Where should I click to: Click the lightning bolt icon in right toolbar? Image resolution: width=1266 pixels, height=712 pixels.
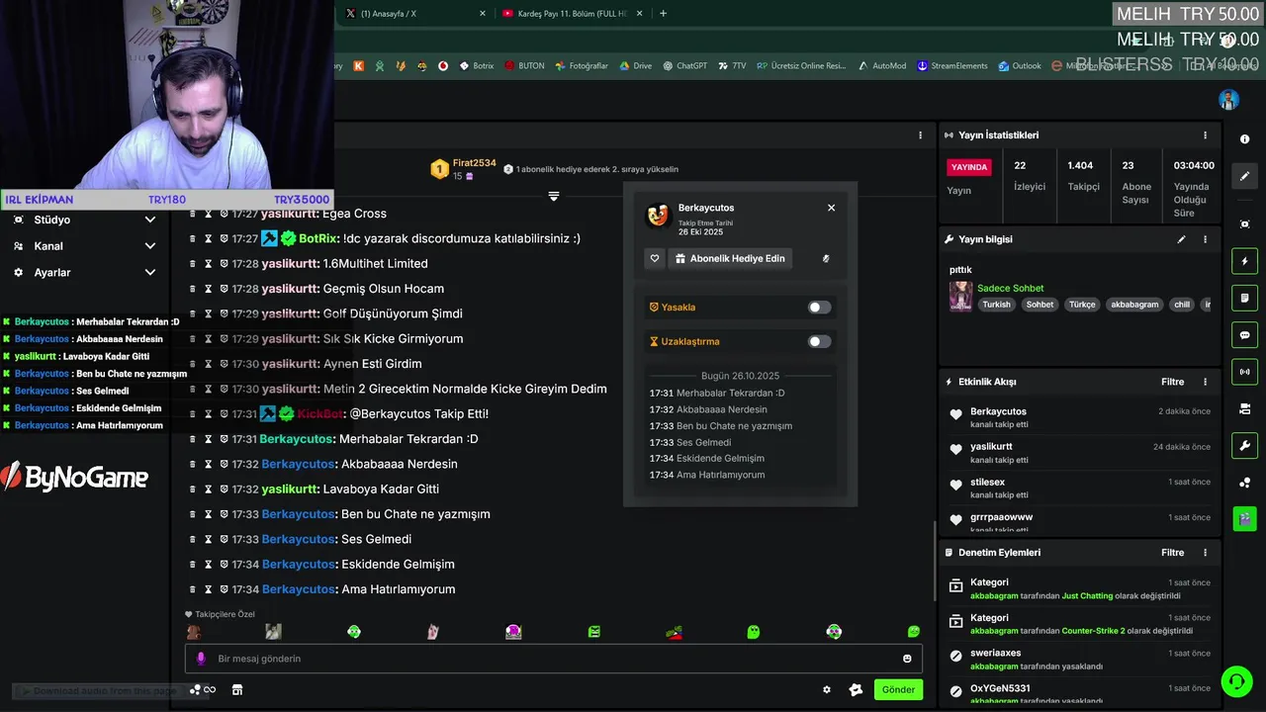1245,261
